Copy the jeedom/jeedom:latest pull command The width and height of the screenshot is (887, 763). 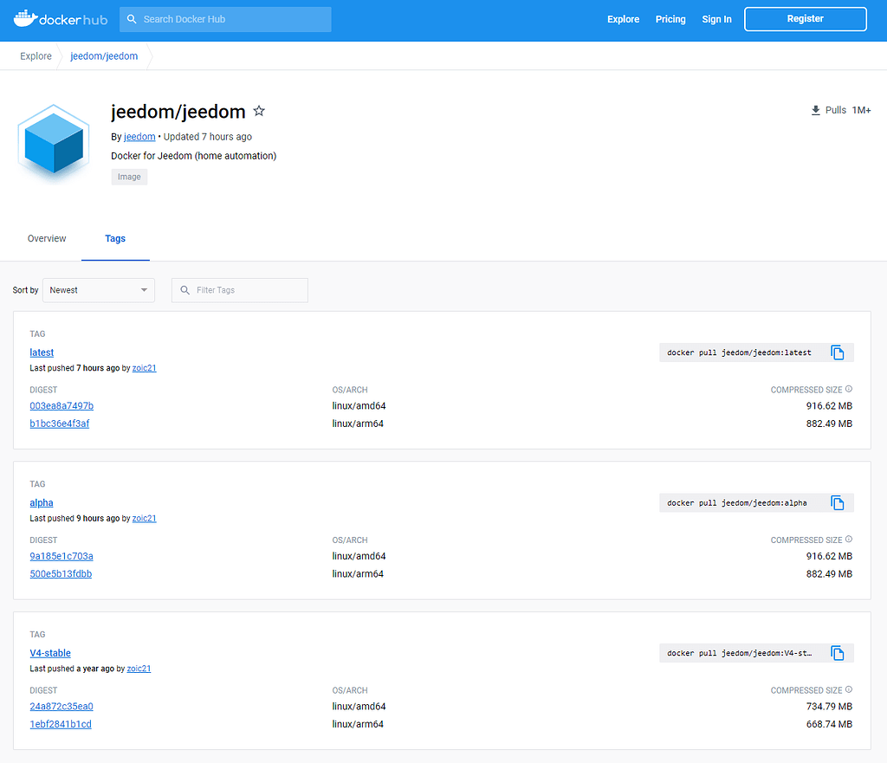click(838, 352)
